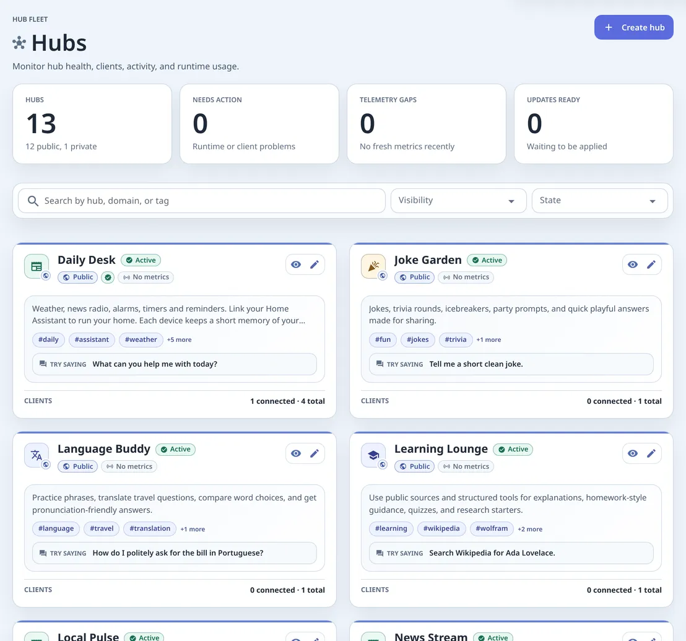Click 'Tell me a short clean joke.' prompt

coord(476,364)
